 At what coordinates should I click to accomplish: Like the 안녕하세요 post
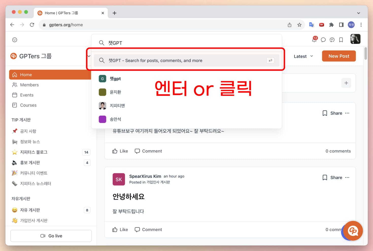[120, 230]
